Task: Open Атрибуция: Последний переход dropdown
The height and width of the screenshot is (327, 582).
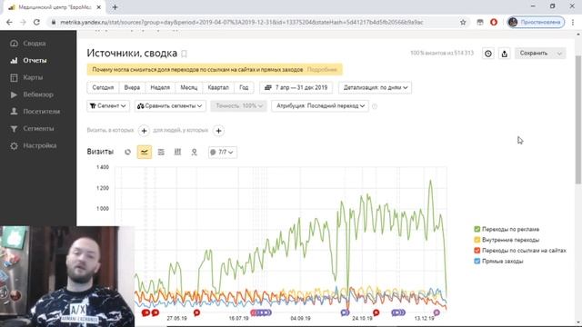Action: coord(320,106)
